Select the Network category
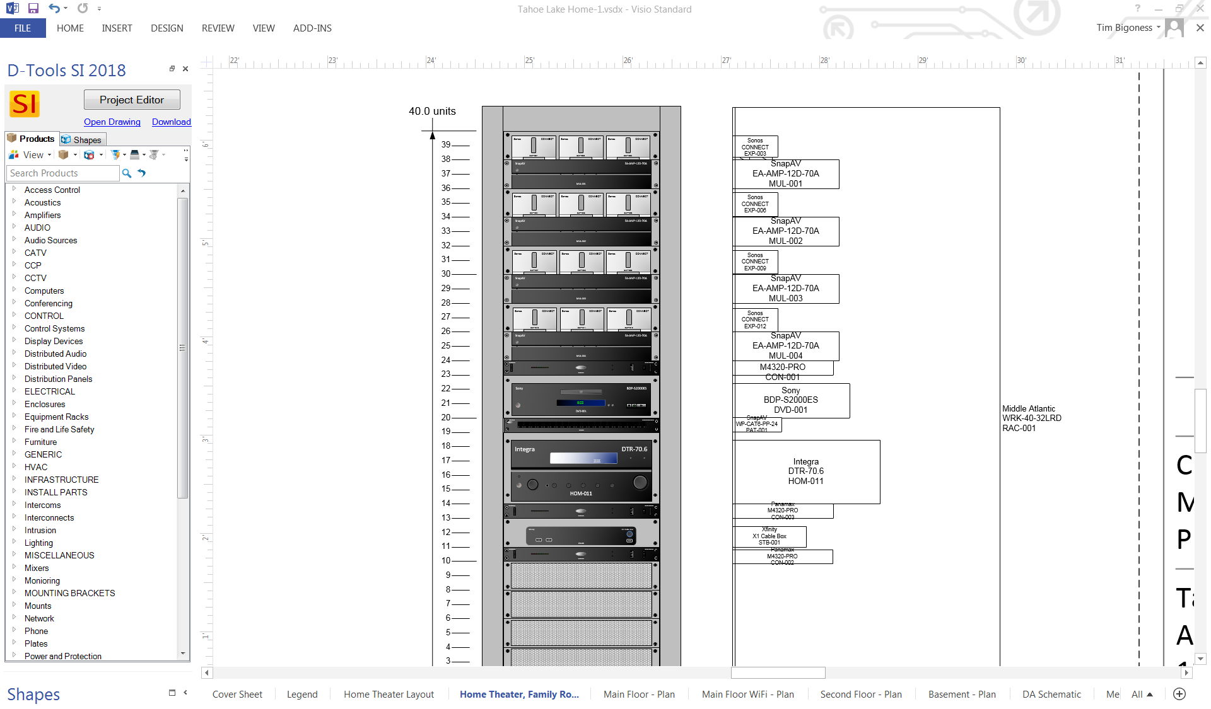The image size is (1211, 709). 39,618
